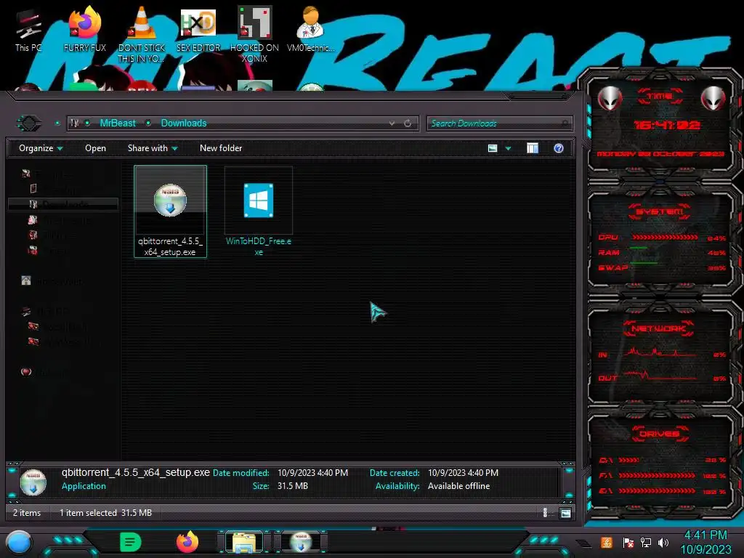Click the Open toolbar button

(95, 148)
